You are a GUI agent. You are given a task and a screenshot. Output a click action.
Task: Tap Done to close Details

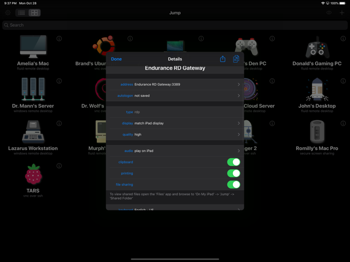(x=116, y=59)
